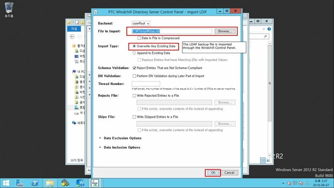
Task: Select Append to Existing Data option
Action: 134,53
